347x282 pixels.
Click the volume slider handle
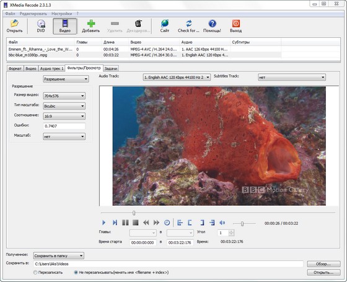[242, 224]
